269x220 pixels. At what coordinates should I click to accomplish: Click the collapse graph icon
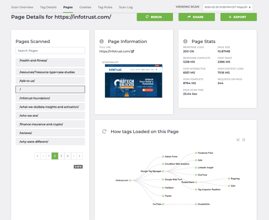click(238, 140)
